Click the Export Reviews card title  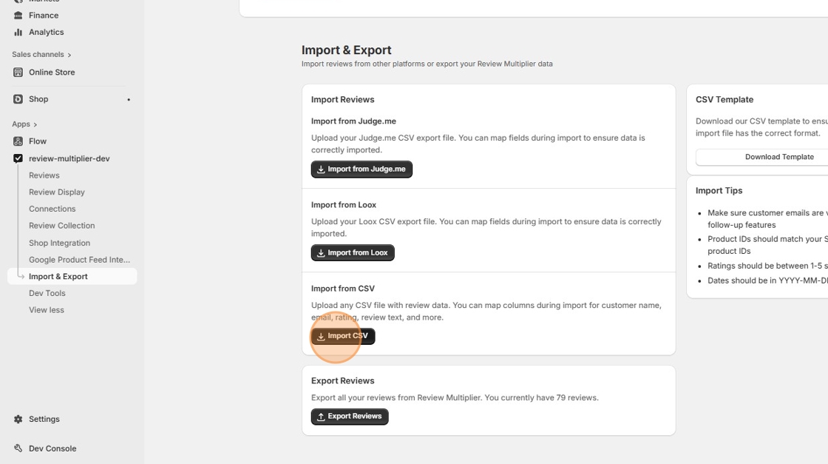coord(343,381)
